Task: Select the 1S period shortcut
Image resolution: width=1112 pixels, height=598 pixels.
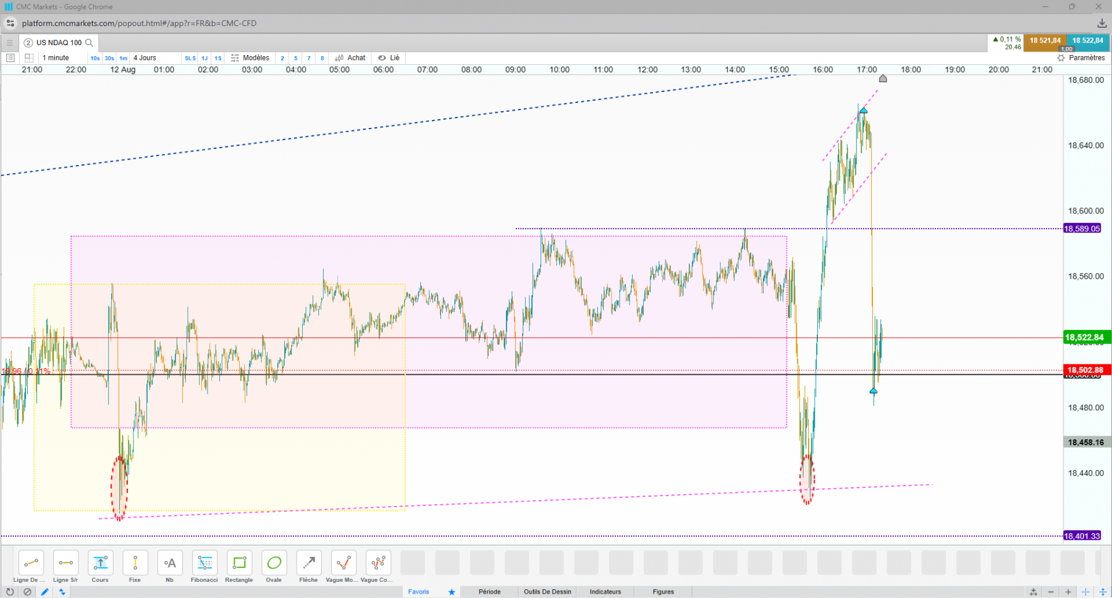Action: [218, 58]
